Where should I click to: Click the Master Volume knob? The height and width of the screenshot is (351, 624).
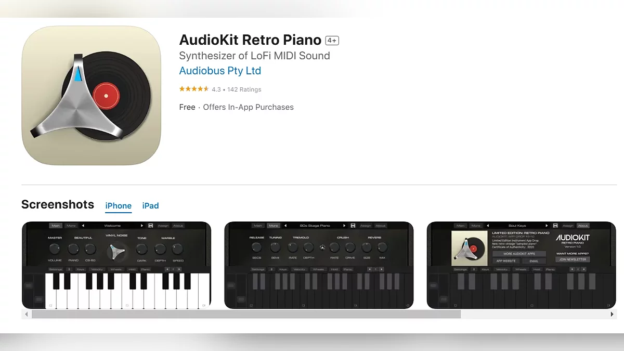[55, 249]
